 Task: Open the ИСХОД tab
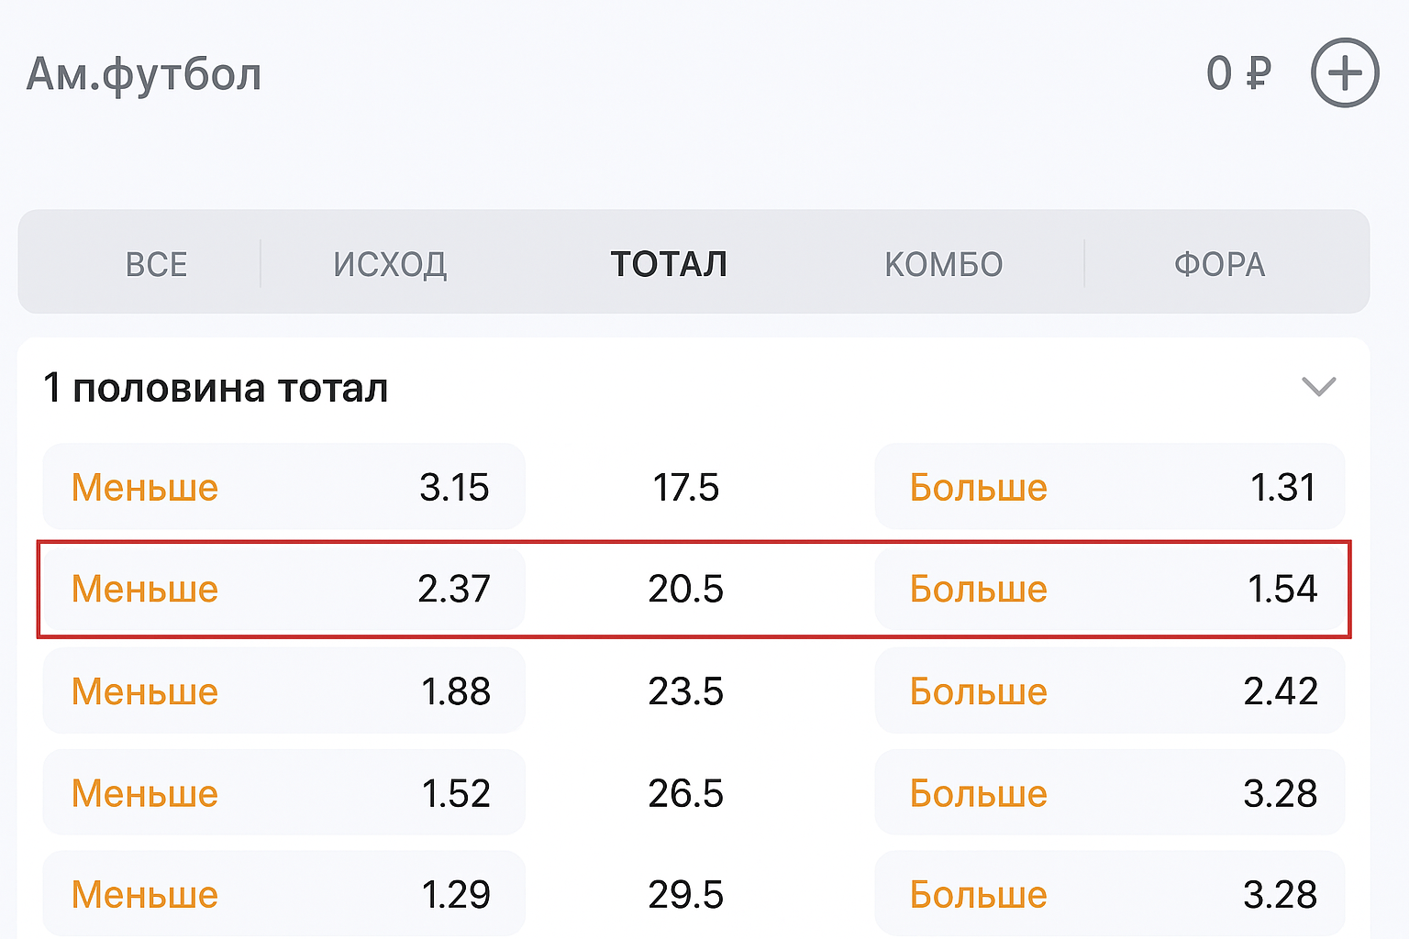pos(390,264)
